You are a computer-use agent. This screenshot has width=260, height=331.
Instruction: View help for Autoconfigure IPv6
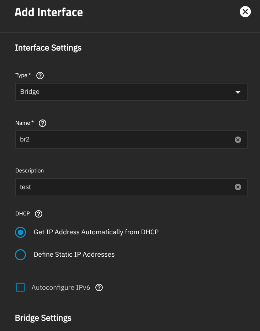pyautogui.click(x=99, y=288)
